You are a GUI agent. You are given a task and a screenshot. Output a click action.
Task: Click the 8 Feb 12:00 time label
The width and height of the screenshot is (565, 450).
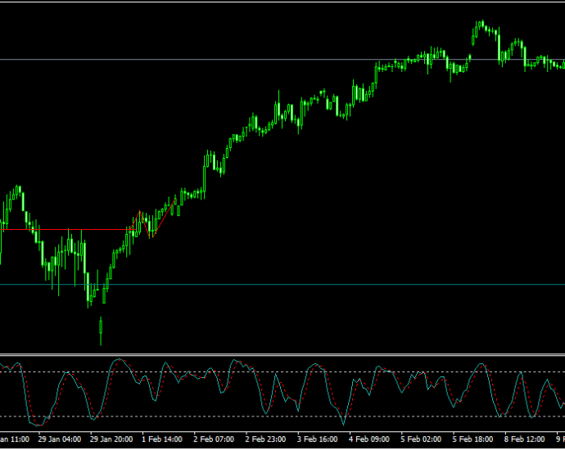[x=525, y=439]
